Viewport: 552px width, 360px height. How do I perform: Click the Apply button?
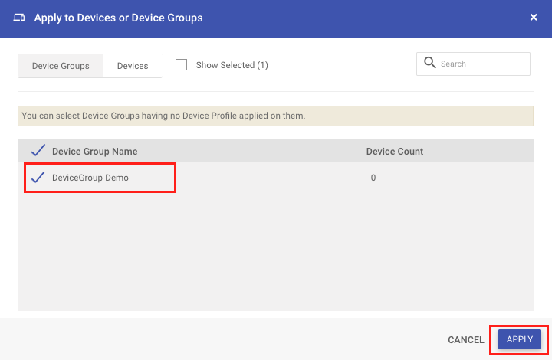520,339
